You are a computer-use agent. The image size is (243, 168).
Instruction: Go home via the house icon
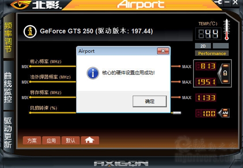coord(90,141)
